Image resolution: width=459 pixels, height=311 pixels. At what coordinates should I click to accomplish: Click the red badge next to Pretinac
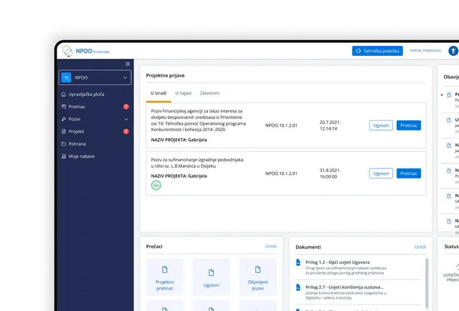(x=126, y=107)
